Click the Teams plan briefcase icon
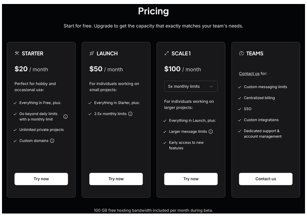This screenshot has width=307, height=218. click(x=241, y=53)
